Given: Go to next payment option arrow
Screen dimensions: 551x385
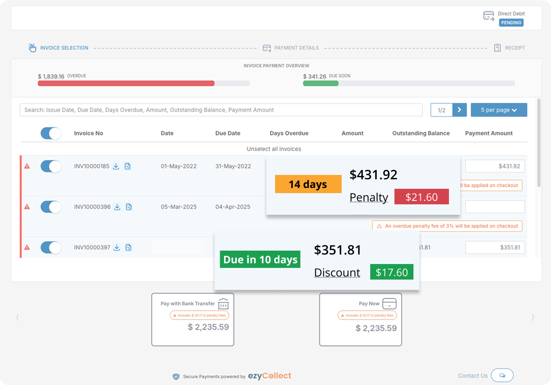Looking at the screenshot, I should click(533, 318).
